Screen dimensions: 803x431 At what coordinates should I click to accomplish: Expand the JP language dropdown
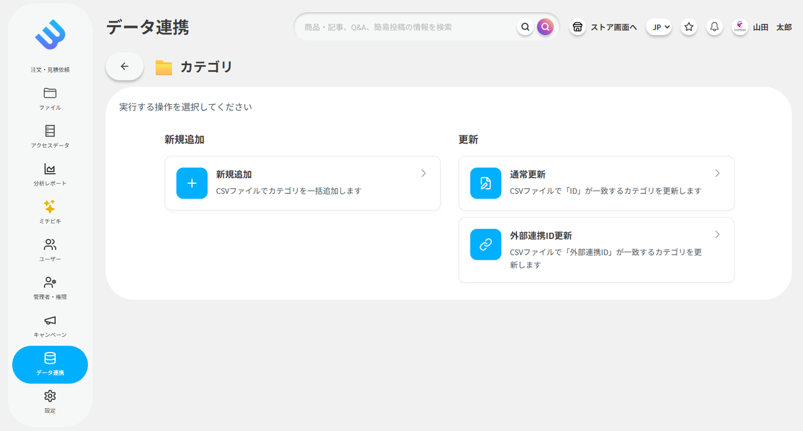pos(659,27)
